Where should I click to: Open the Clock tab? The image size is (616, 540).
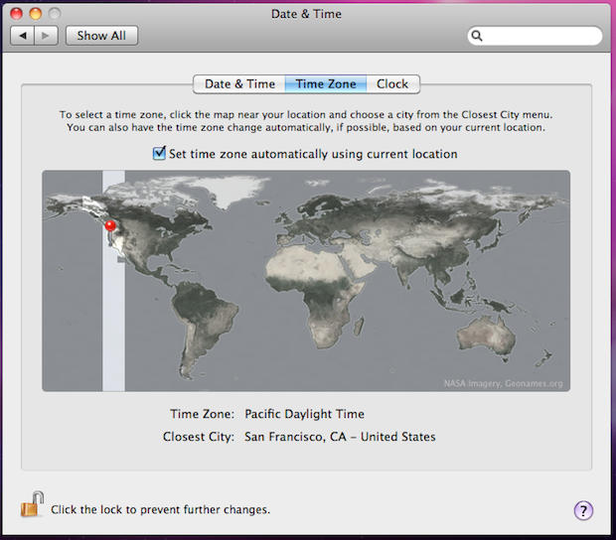click(392, 84)
